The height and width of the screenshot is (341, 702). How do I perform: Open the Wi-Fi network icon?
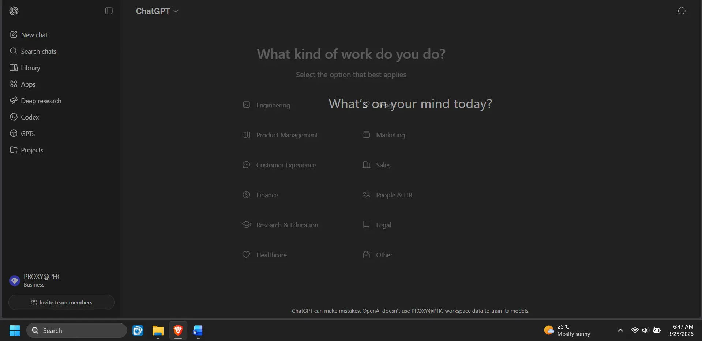coord(635,330)
